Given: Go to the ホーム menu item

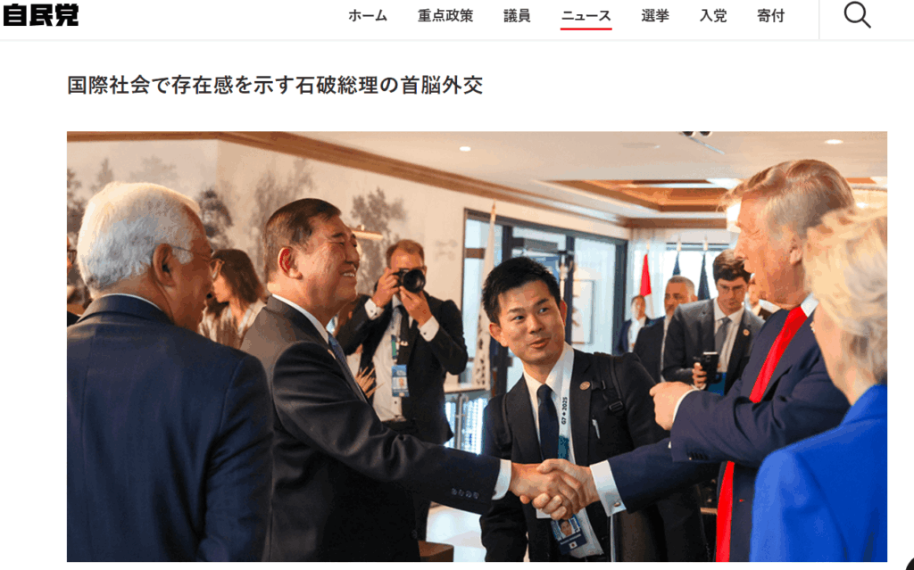Looking at the screenshot, I should pyautogui.click(x=368, y=16).
